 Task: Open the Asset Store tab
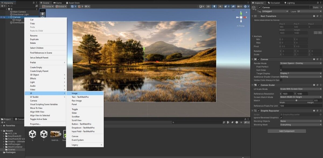pyautogui.click(x=72, y=3)
